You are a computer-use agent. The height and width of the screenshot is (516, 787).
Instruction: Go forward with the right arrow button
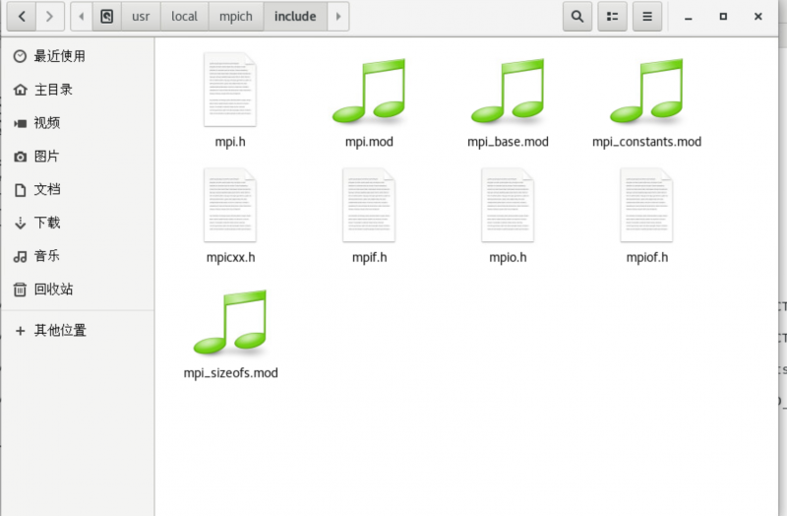(50, 17)
